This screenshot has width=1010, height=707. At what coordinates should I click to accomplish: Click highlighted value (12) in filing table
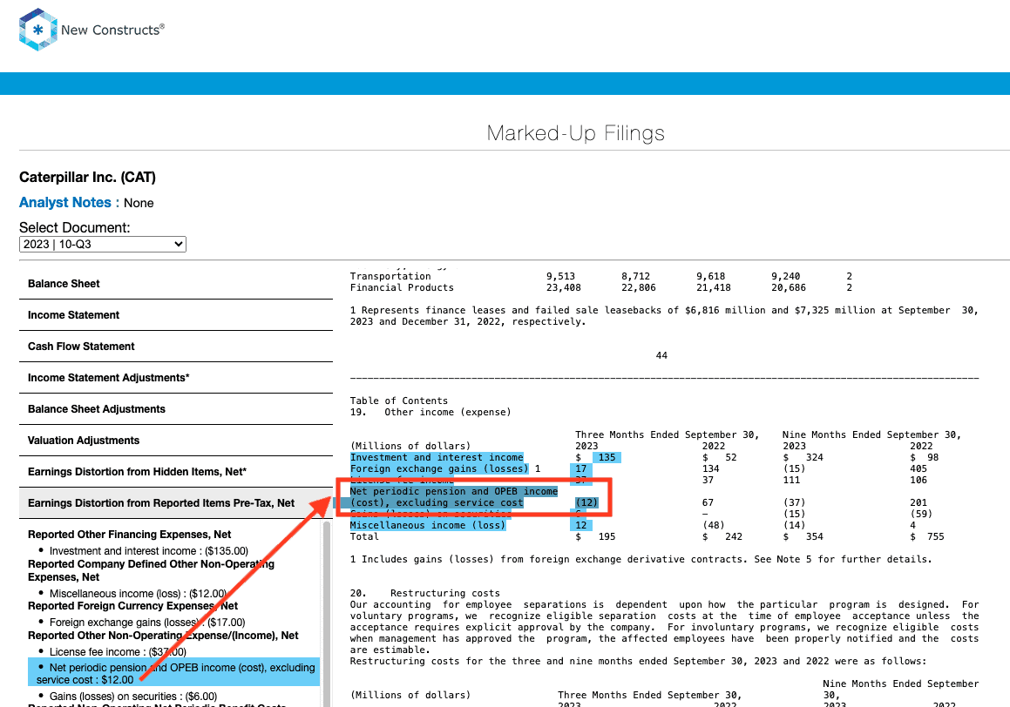coord(586,503)
